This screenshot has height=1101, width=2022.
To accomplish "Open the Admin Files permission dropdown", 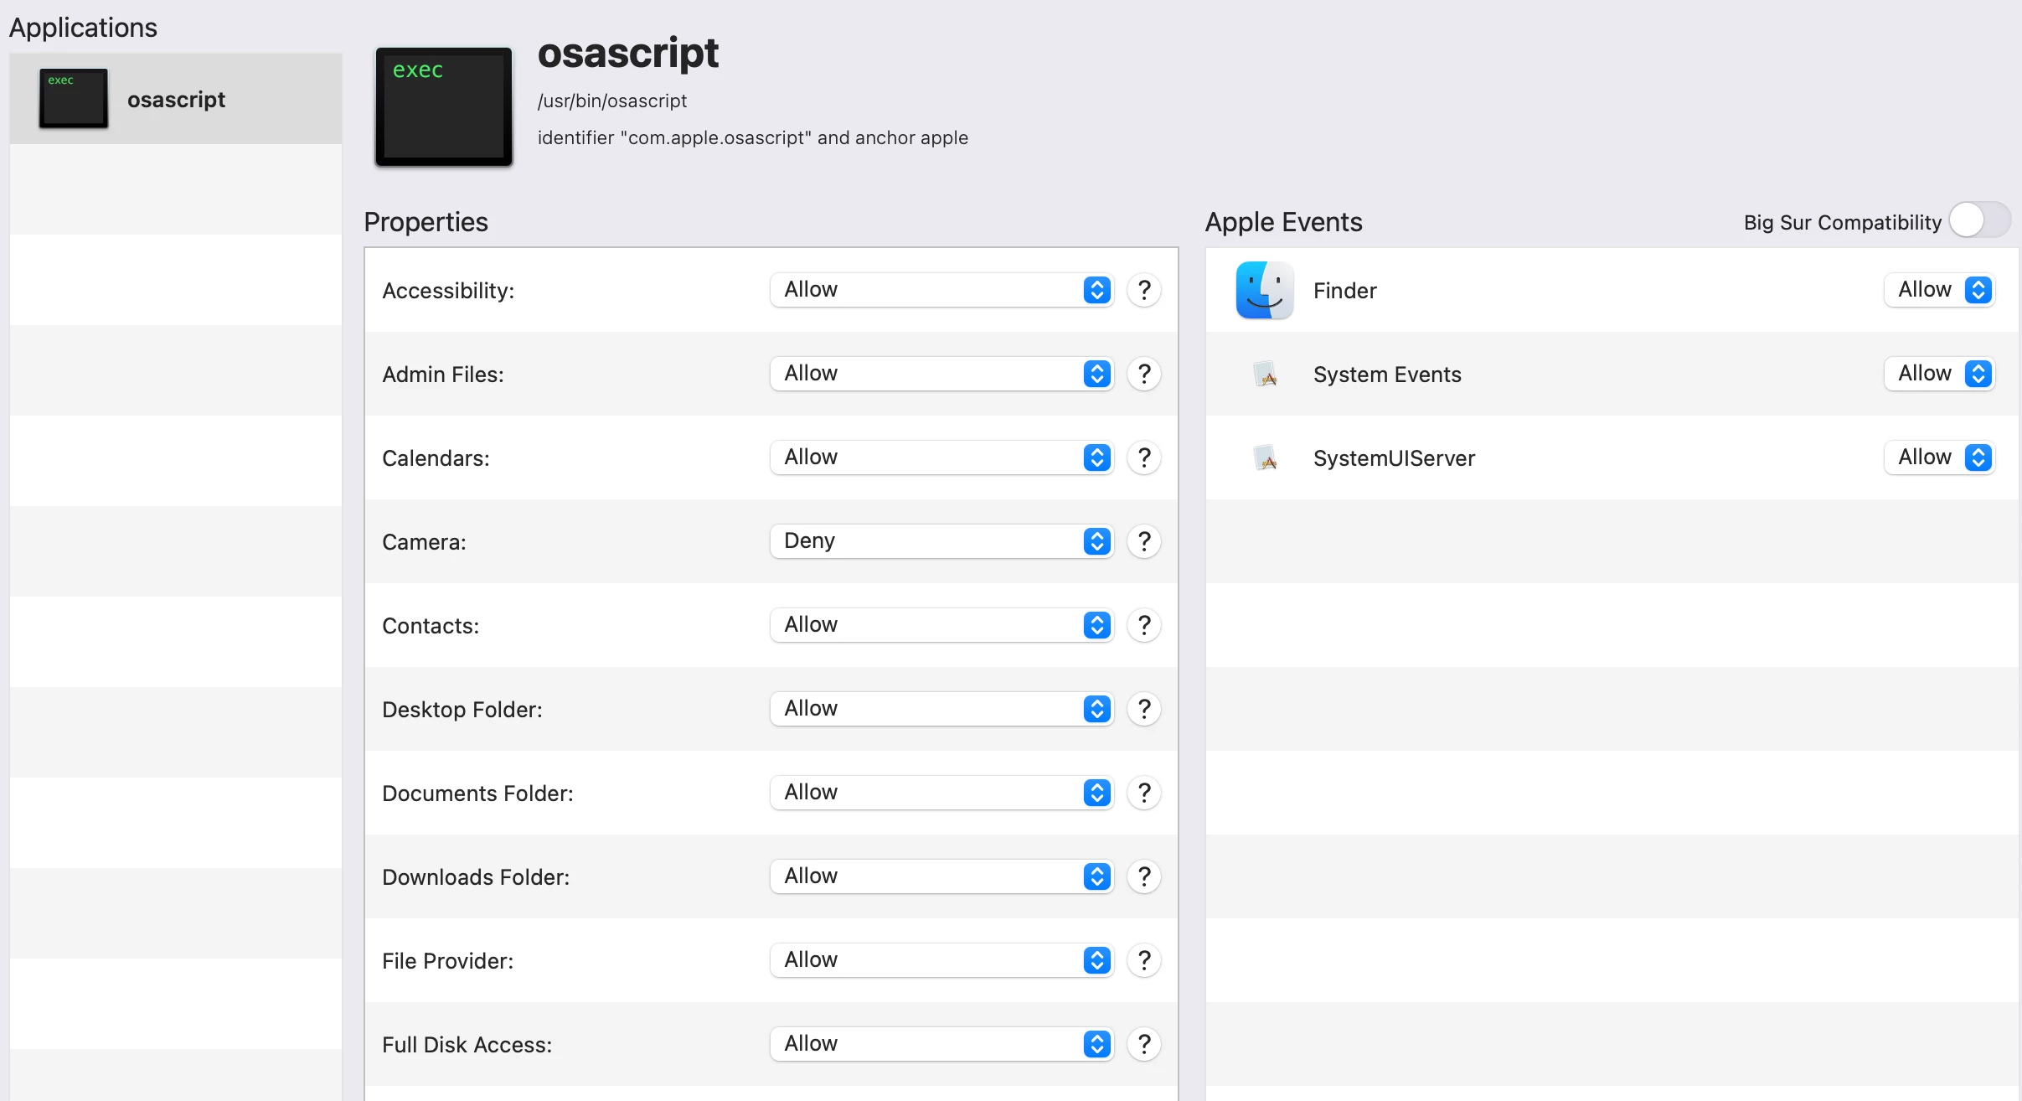I will pos(941,374).
